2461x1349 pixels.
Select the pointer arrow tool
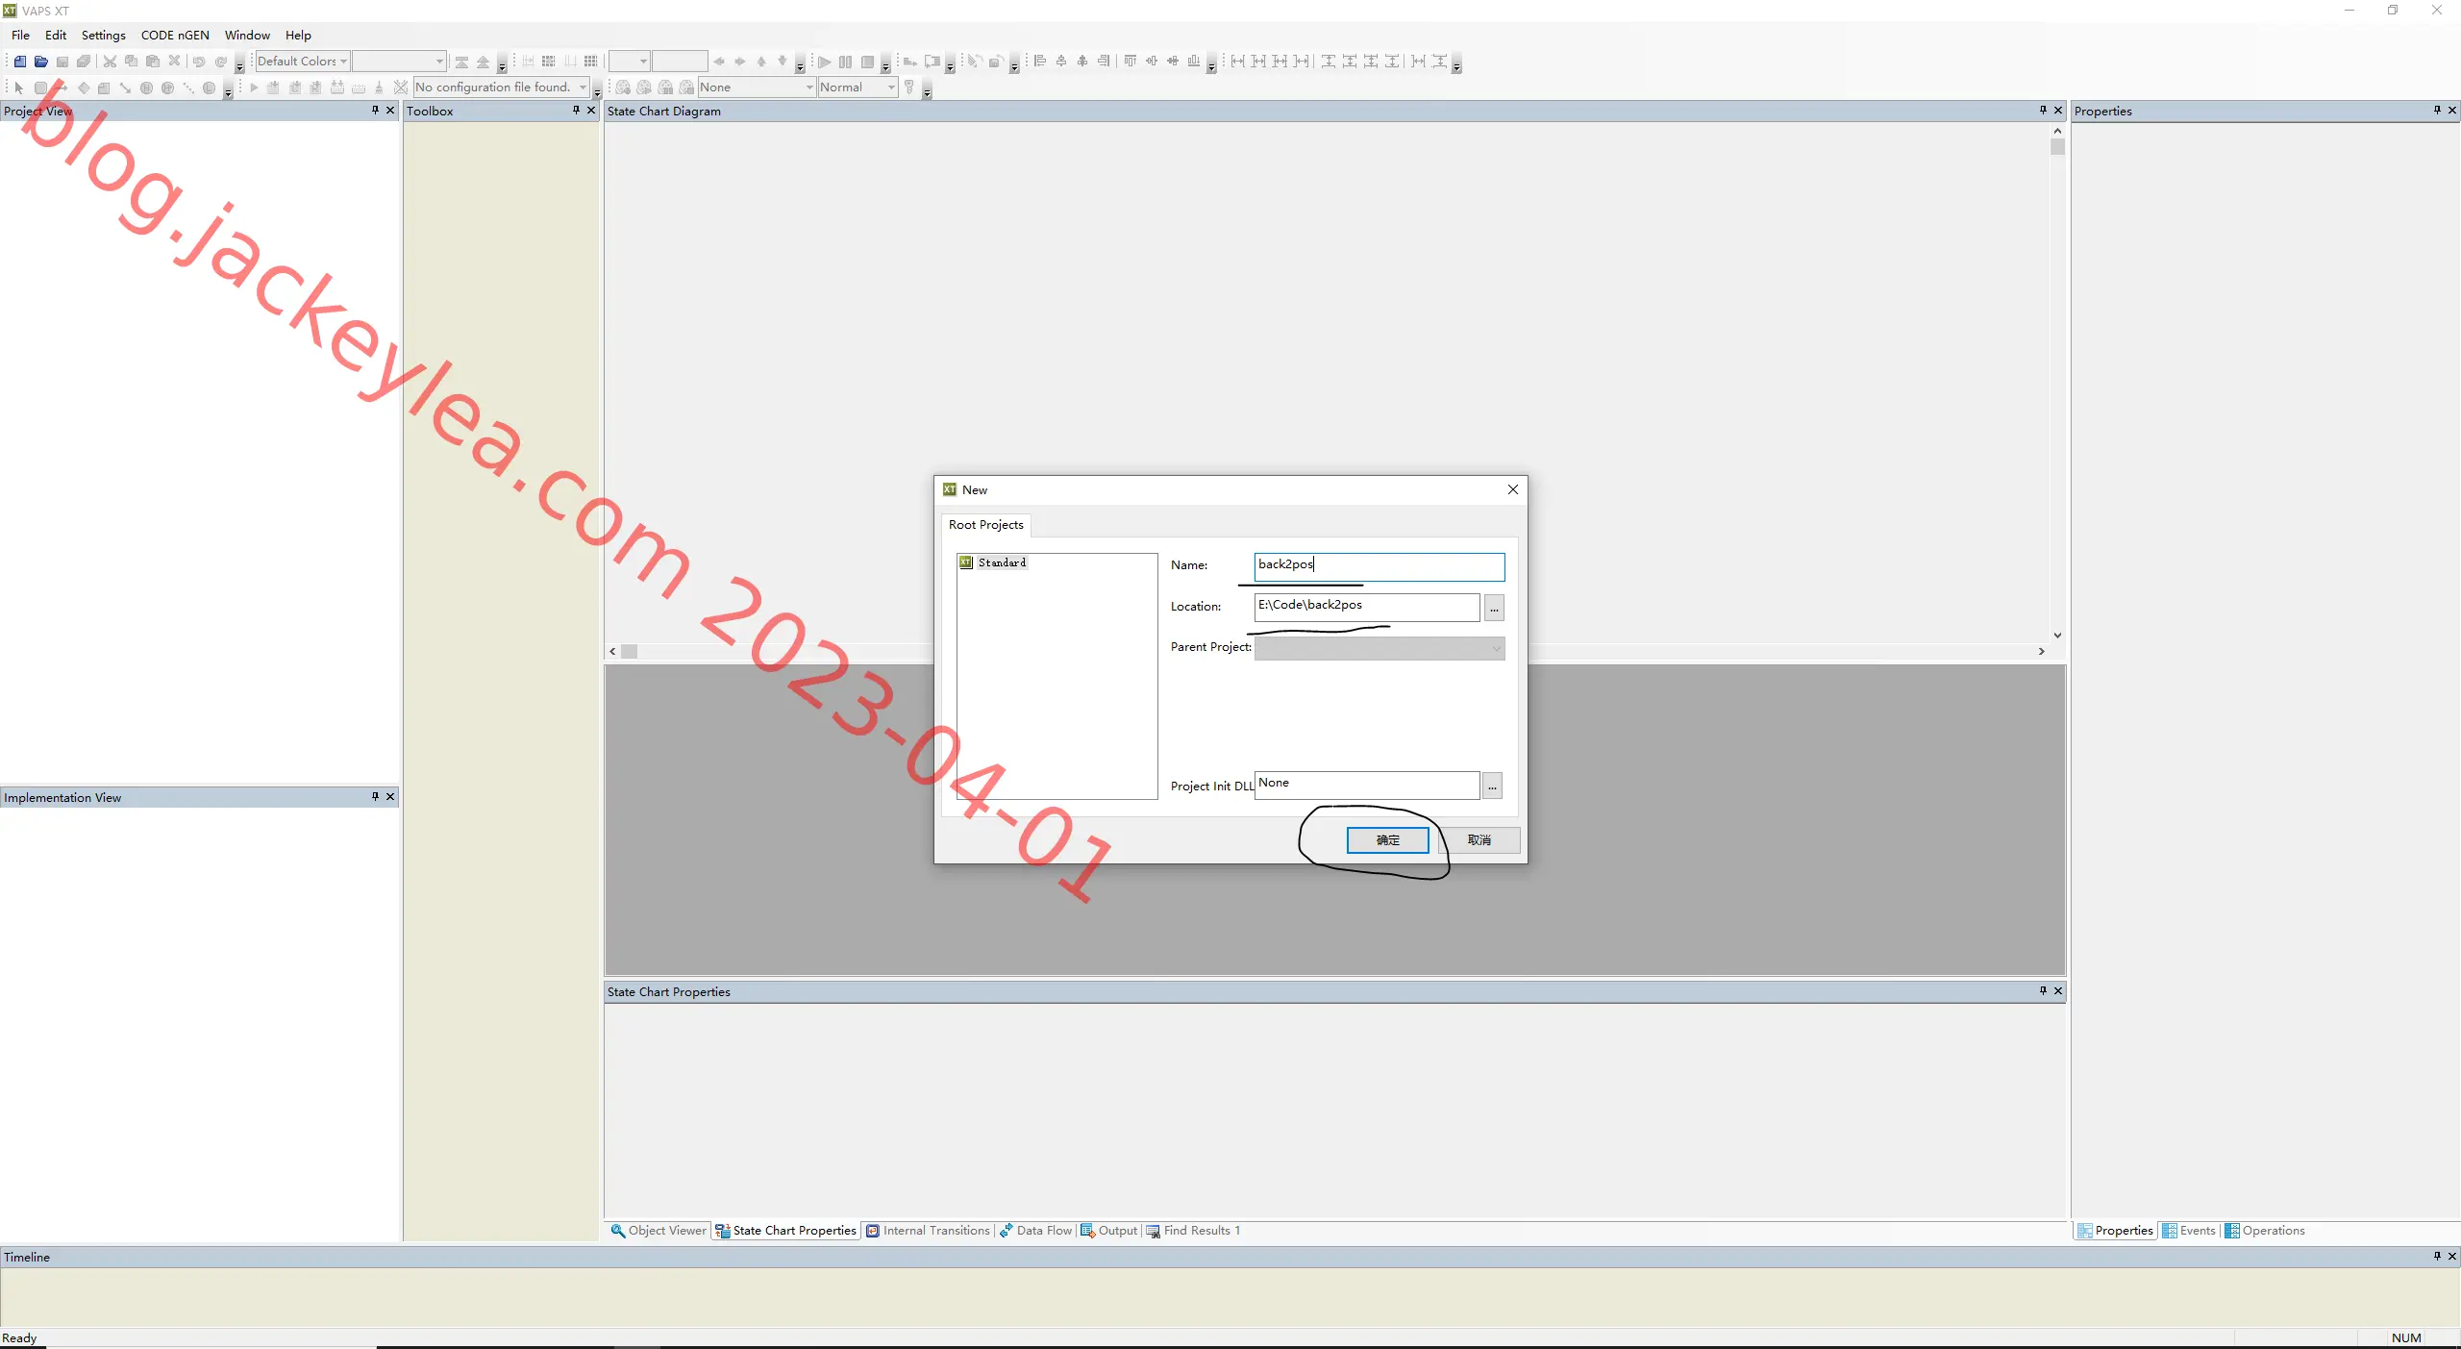point(18,87)
